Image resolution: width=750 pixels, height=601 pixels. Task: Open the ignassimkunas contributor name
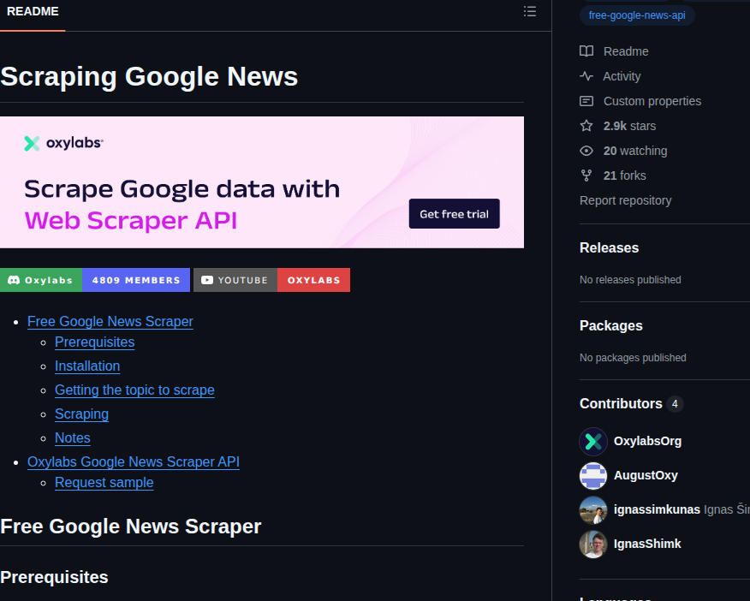pos(657,509)
